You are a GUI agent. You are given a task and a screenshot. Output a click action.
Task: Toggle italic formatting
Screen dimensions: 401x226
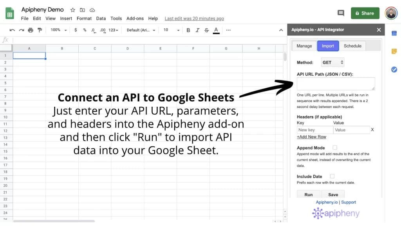[x=197, y=30]
